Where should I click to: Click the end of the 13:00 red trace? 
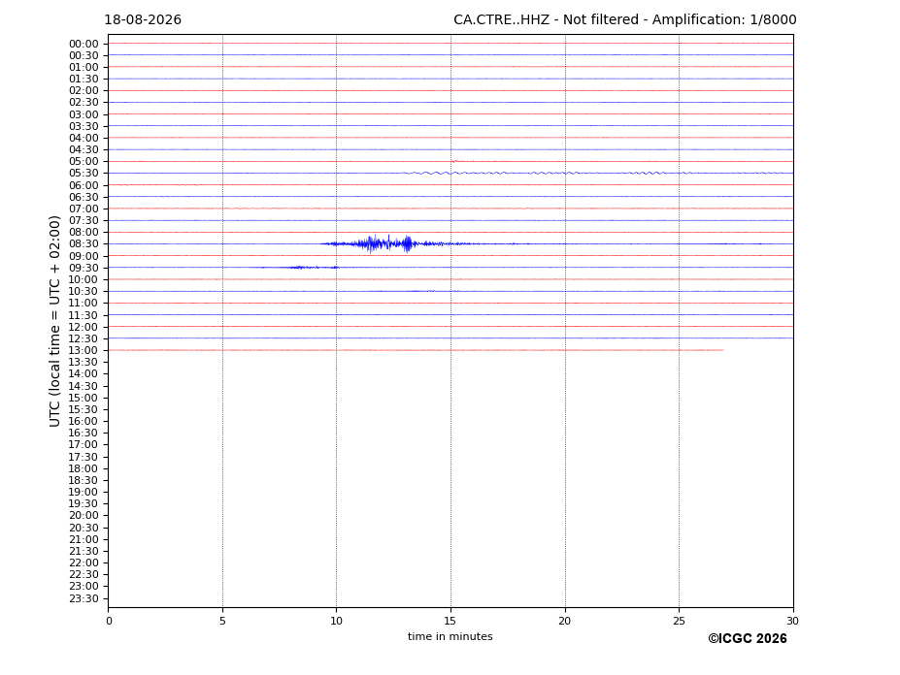pyautogui.click(x=722, y=350)
